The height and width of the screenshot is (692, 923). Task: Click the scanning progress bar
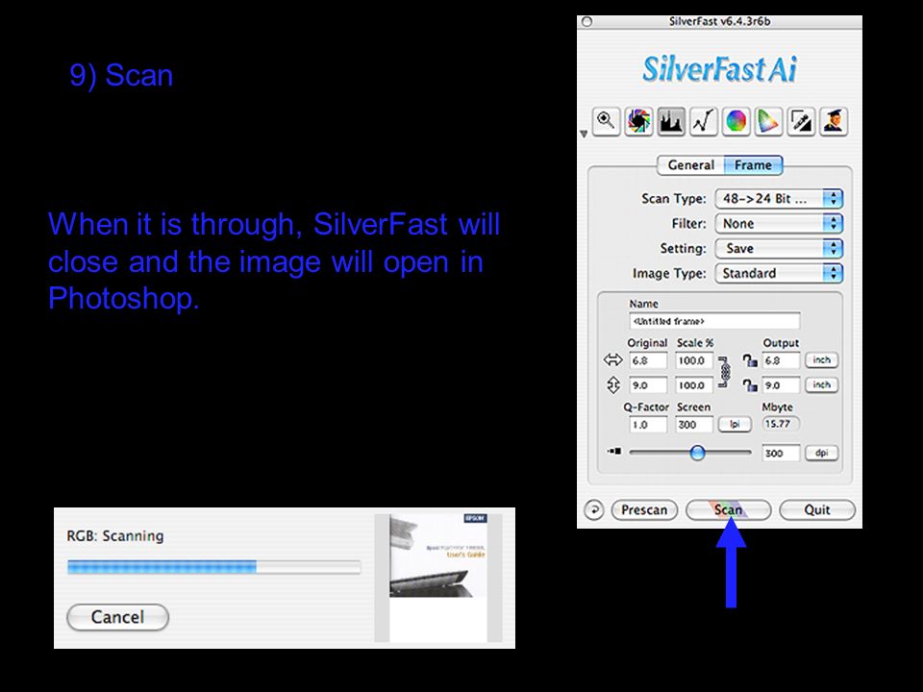213,567
